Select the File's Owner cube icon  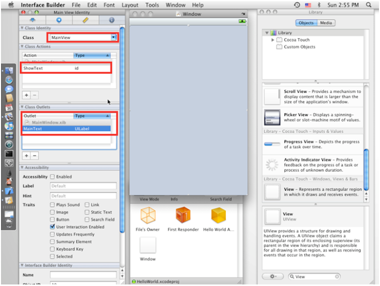148,215
